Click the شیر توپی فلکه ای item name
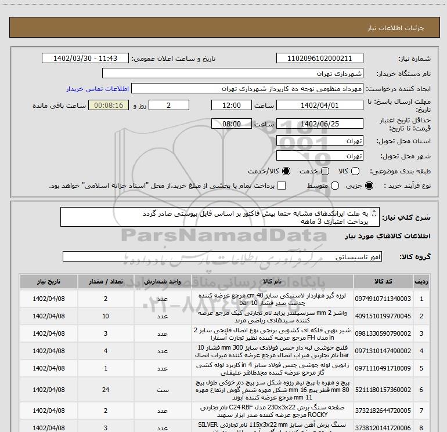The height and width of the screenshot is (432, 447). click(272, 334)
